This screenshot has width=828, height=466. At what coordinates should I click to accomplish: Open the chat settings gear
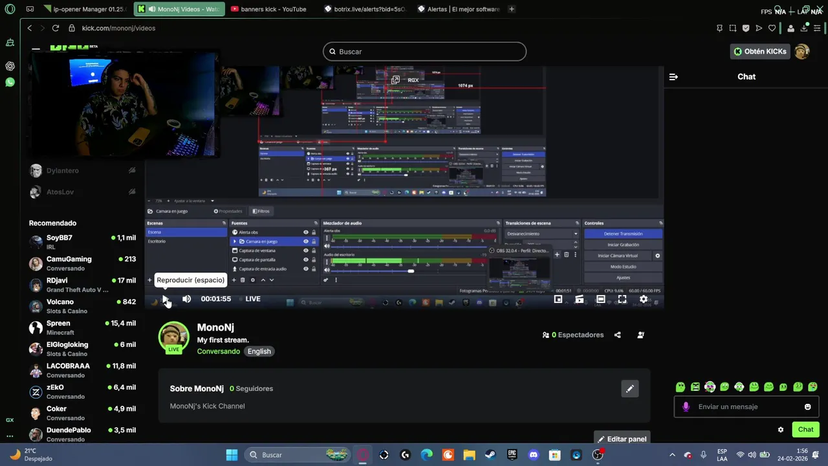[781, 430]
